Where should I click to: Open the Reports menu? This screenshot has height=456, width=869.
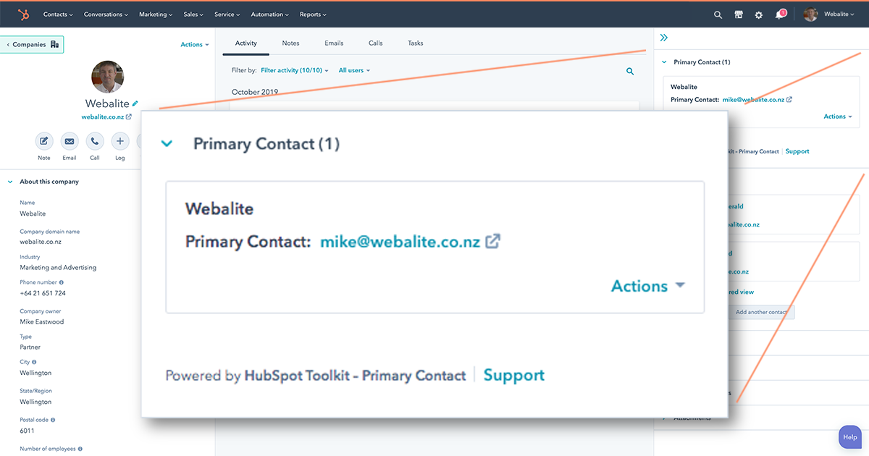tap(313, 14)
